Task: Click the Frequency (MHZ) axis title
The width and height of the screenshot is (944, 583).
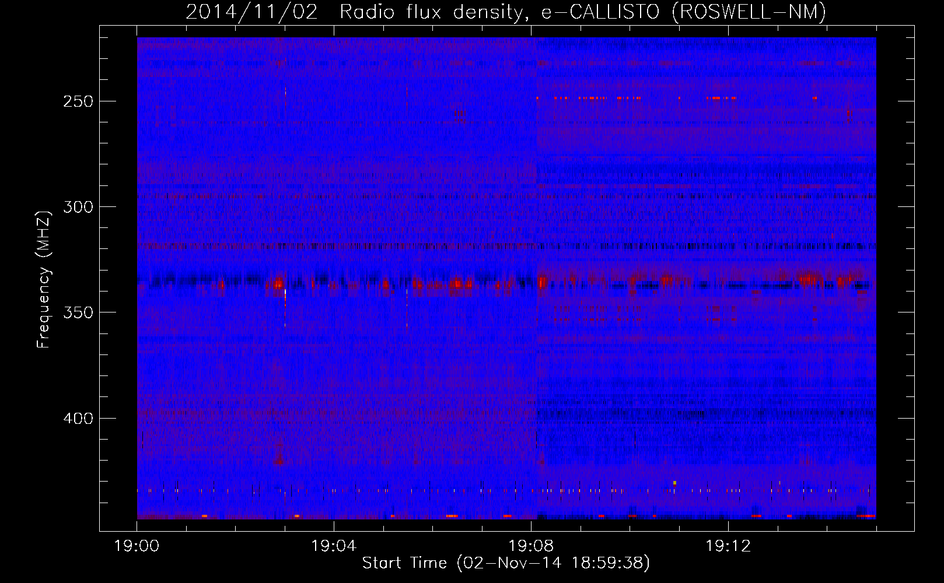Action: (44, 279)
